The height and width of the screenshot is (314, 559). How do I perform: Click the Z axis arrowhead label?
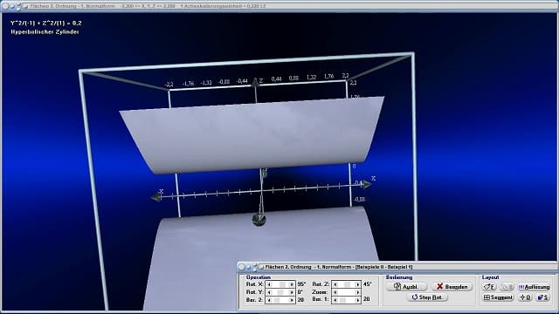tap(261, 81)
